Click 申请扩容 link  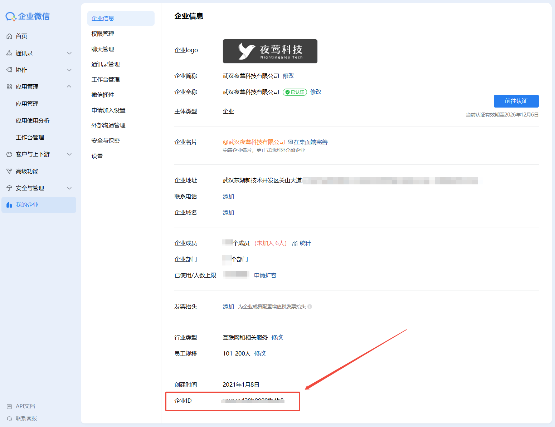[x=265, y=275]
